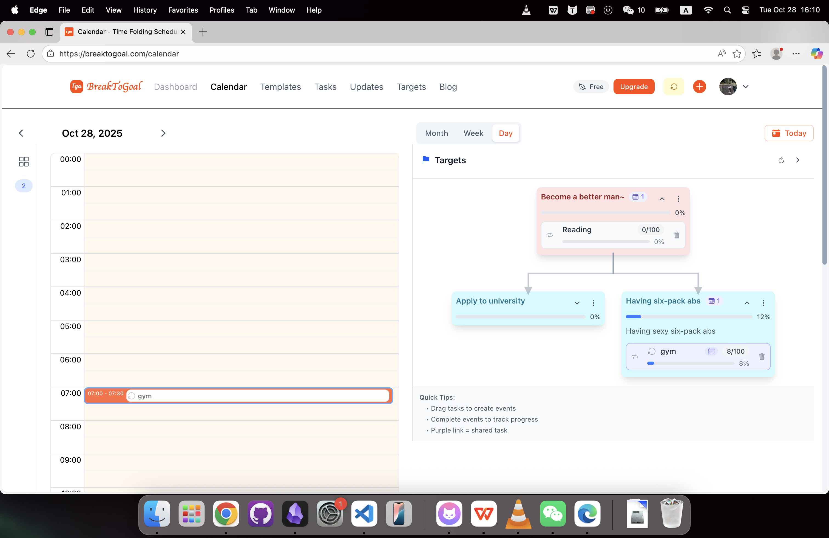The height and width of the screenshot is (538, 829).
Task: Toggle completion circle on gym target task
Action: click(x=651, y=351)
